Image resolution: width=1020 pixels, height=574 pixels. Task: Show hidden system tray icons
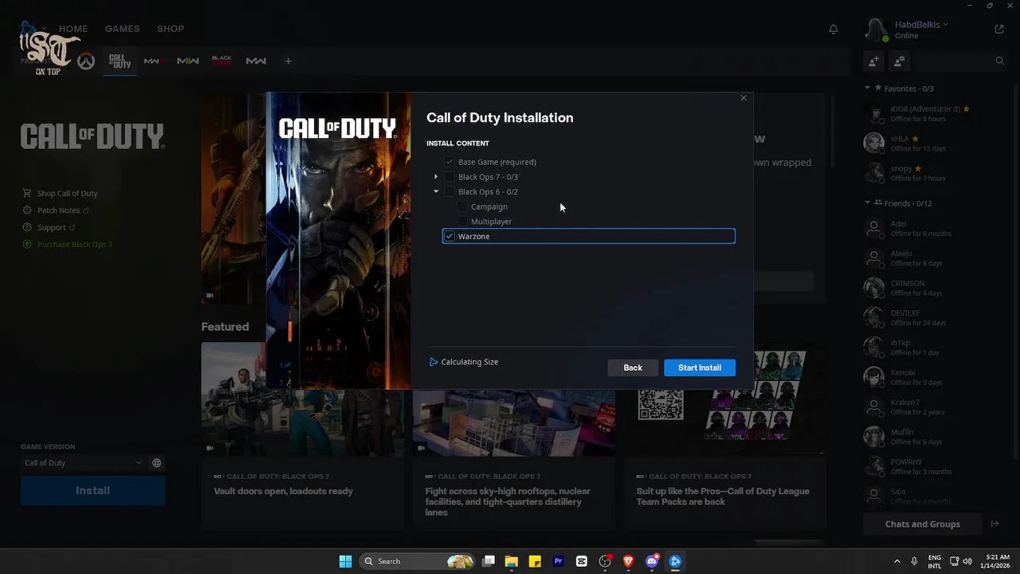[897, 561]
